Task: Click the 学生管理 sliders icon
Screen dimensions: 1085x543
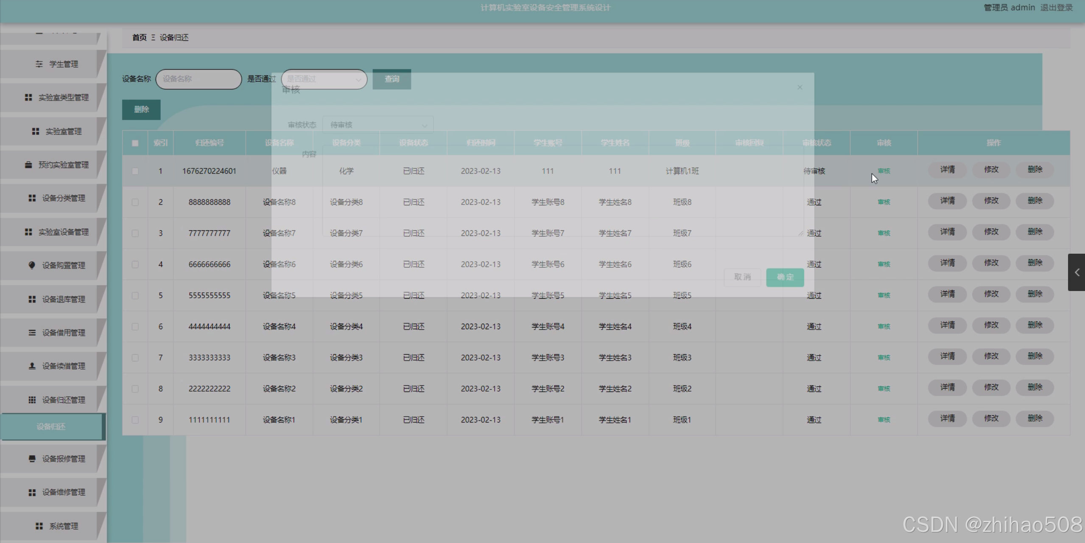Action: point(39,64)
